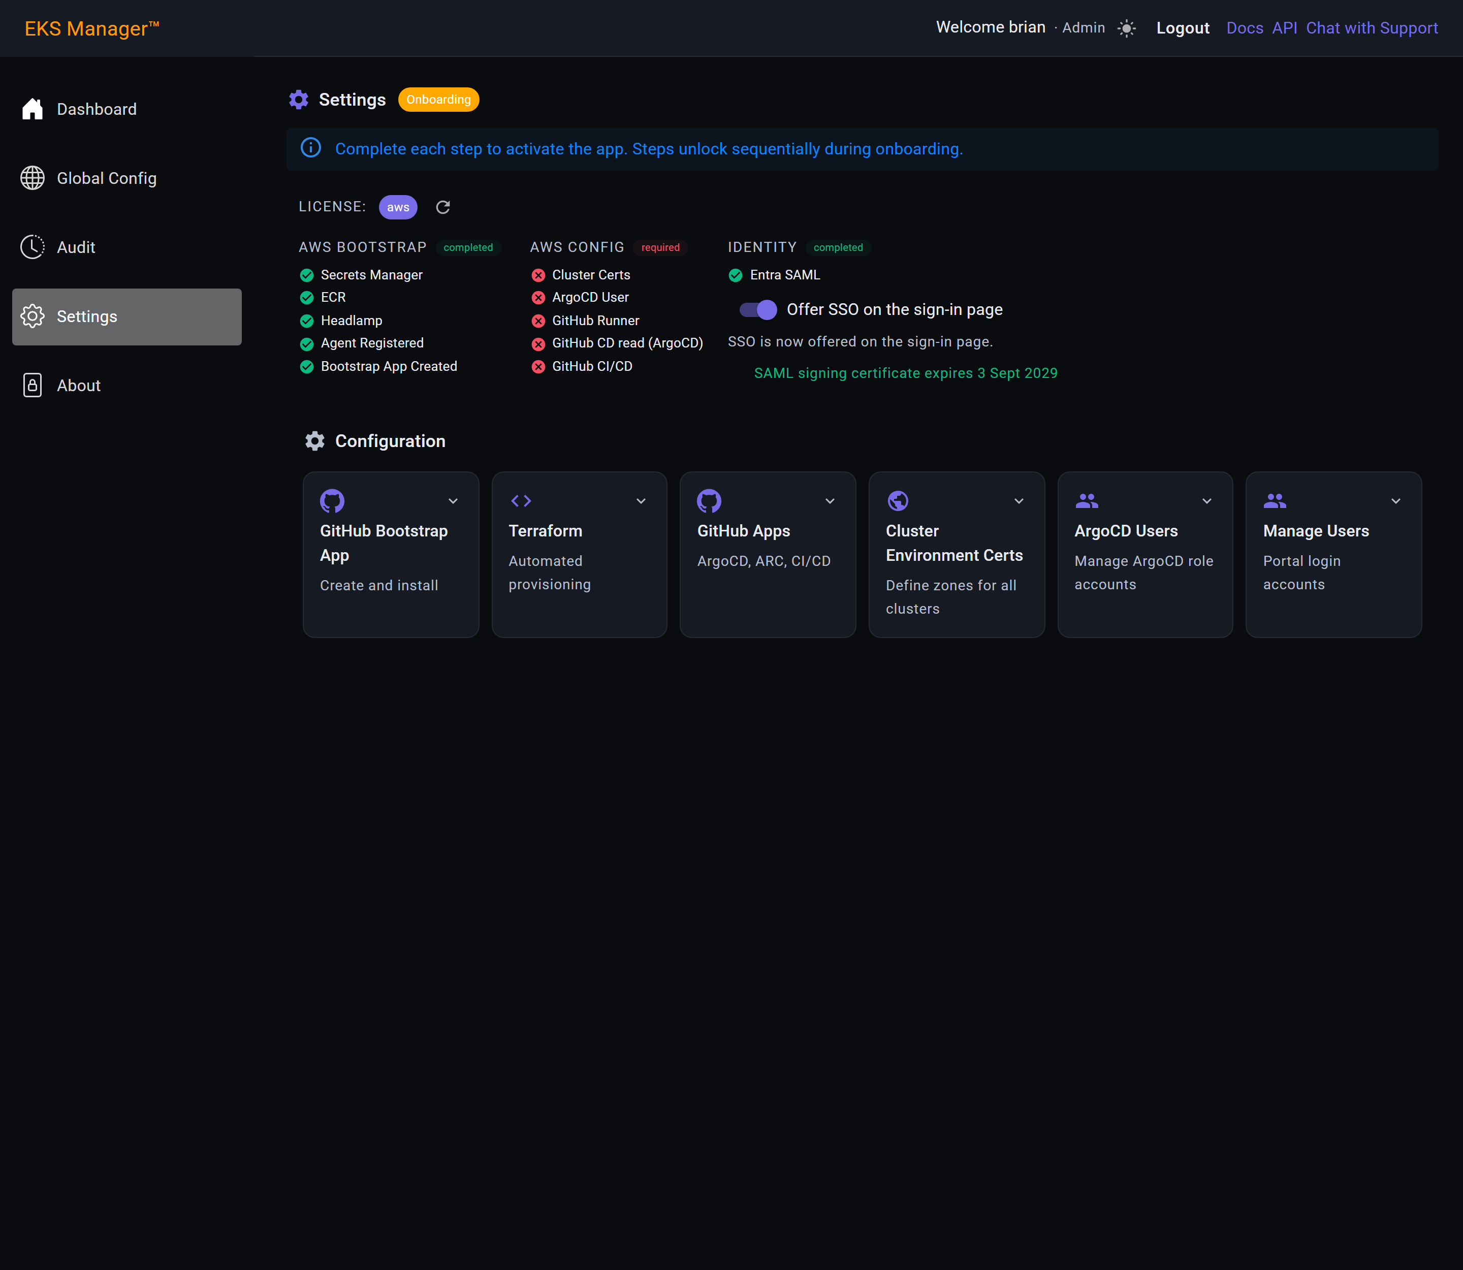This screenshot has height=1270, width=1463.
Task: Disable Offer SSO on the sign-in page
Action: pyautogui.click(x=758, y=310)
